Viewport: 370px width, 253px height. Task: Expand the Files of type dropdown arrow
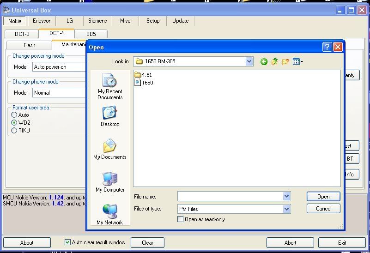pyautogui.click(x=286, y=209)
